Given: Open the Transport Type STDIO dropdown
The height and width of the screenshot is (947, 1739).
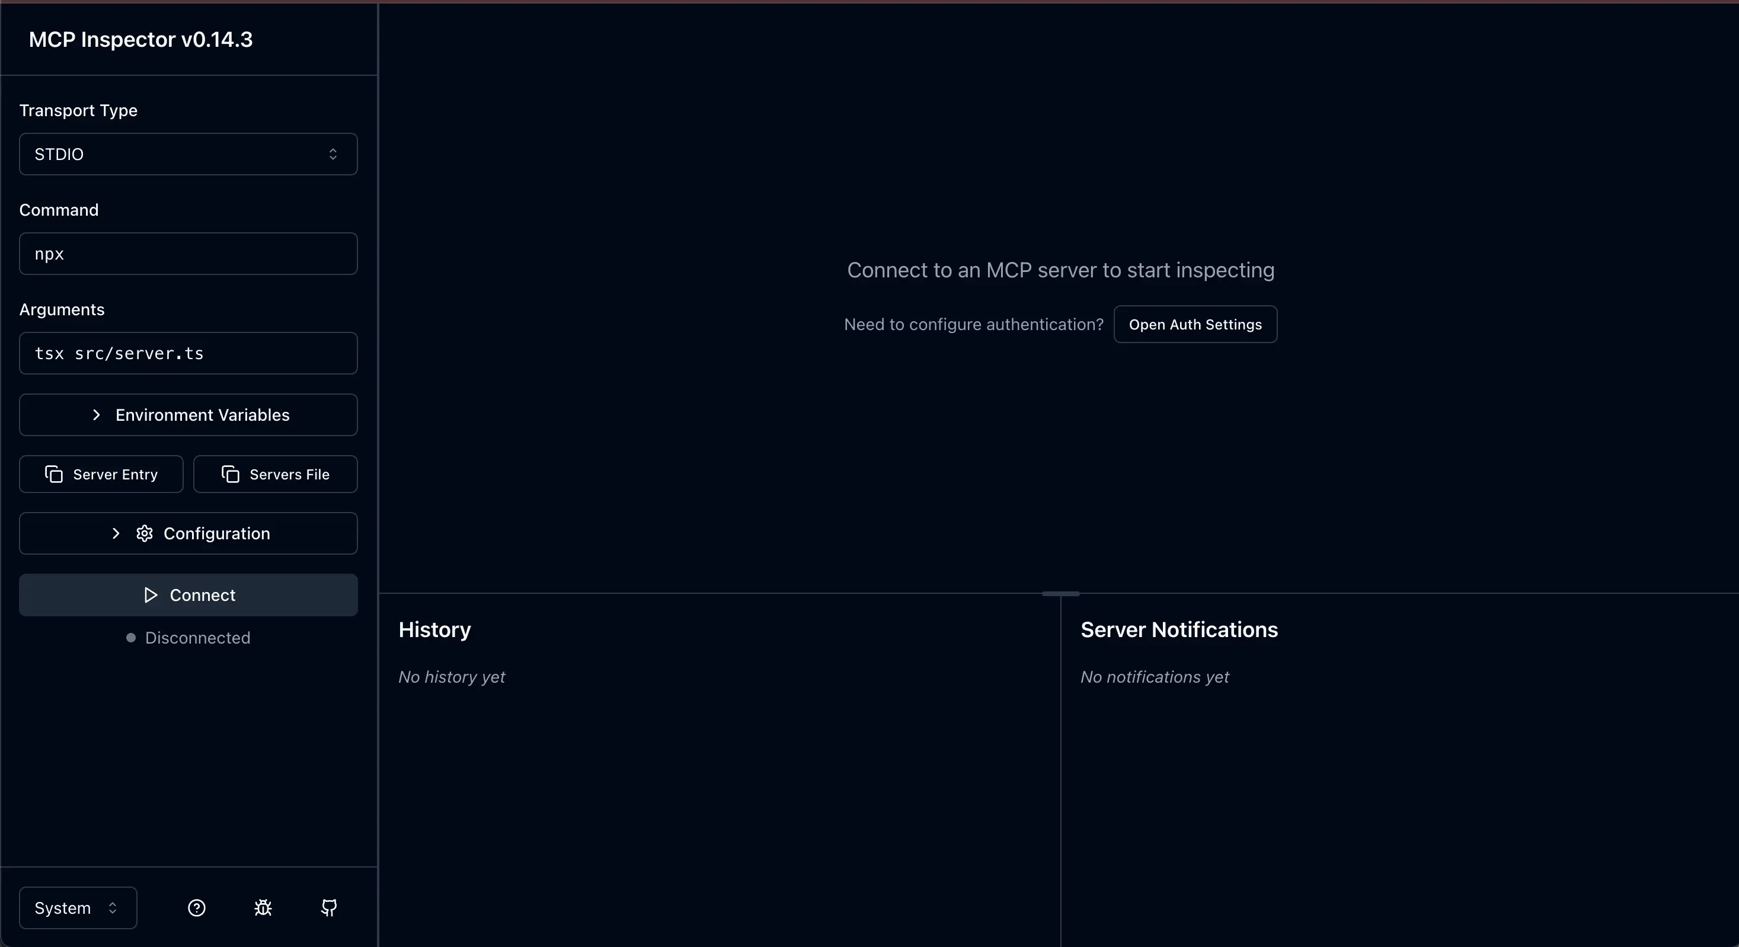Looking at the screenshot, I should 188,154.
